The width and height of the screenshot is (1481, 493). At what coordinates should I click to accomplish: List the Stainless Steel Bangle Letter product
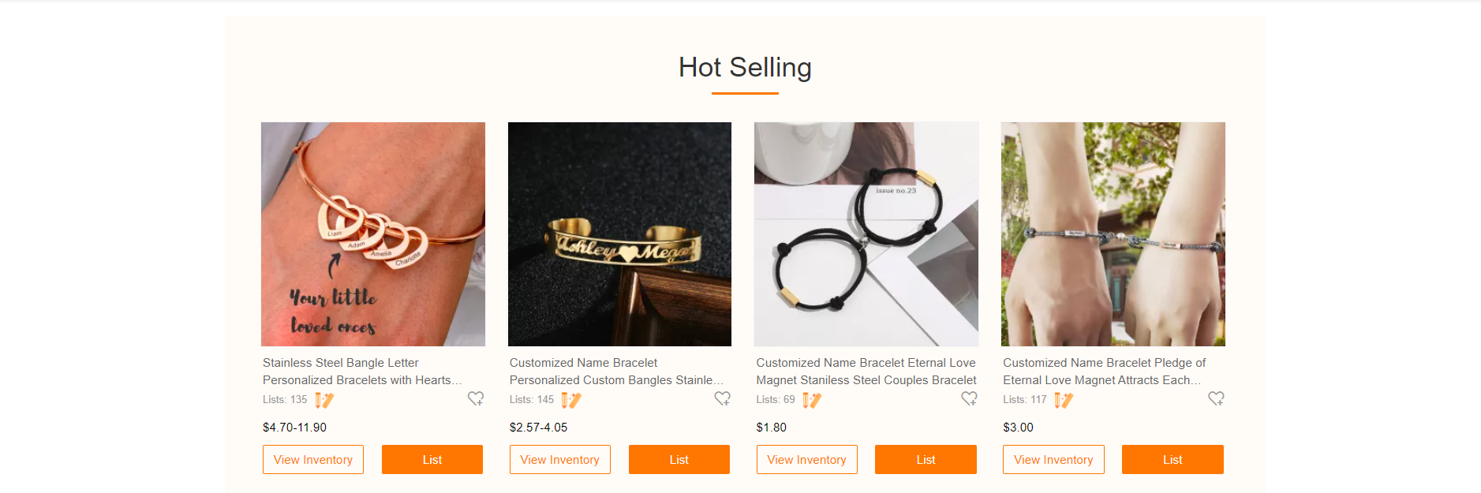pyautogui.click(x=432, y=460)
